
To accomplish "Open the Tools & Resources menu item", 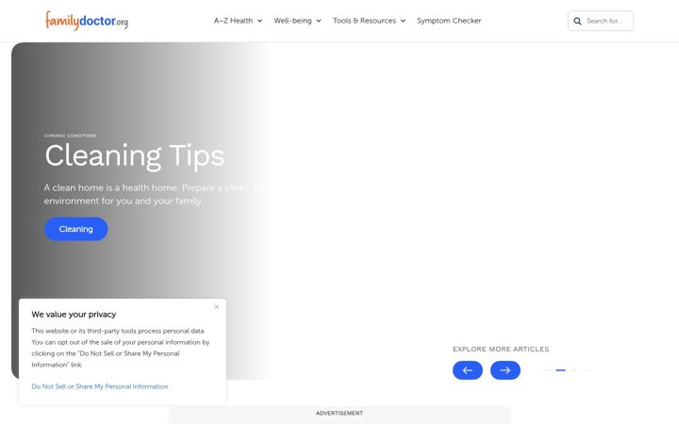I will [x=364, y=21].
